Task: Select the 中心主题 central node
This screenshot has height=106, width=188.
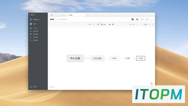Action: click(x=75, y=58)
